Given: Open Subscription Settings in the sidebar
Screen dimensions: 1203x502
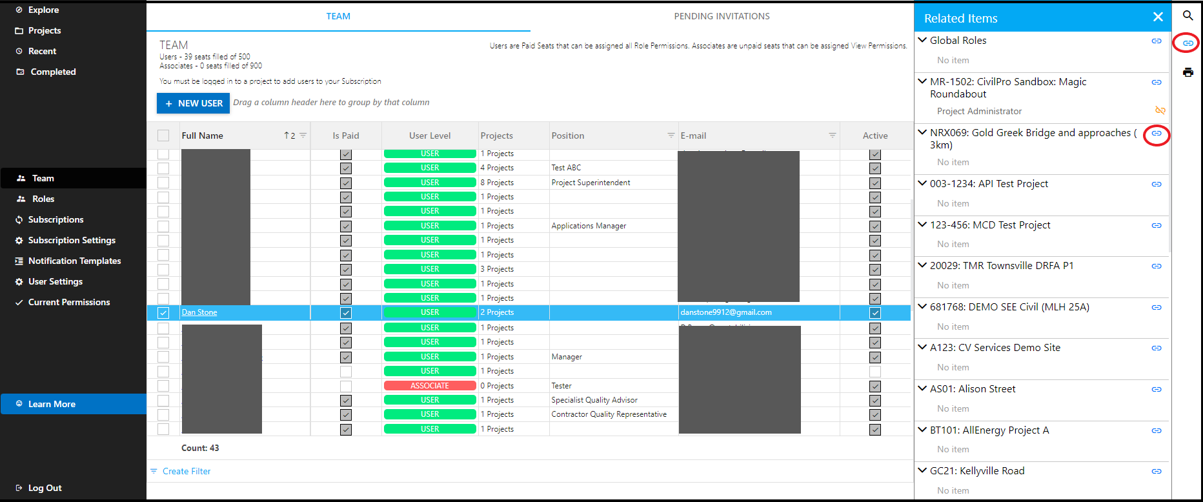Looking at the screenshot, I should (x=72, y=240).
